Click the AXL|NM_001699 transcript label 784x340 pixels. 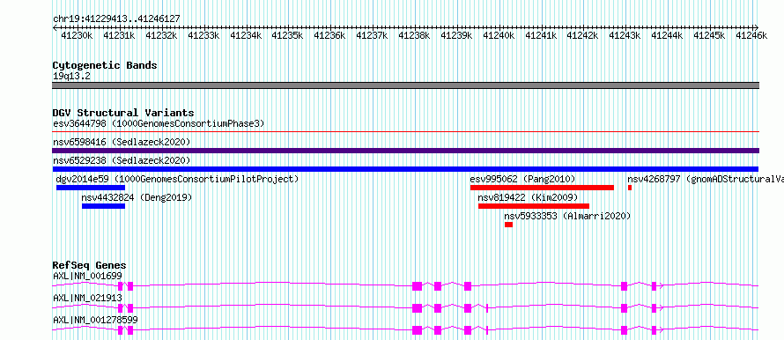(x=87, y=276)
